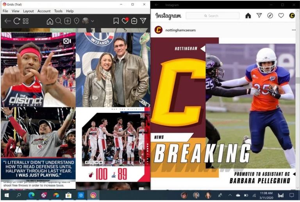Image resolution: width=300 pixels, height=202 pixels.
Task: Open taskbar search magnifier
Action: pos(19,195)
